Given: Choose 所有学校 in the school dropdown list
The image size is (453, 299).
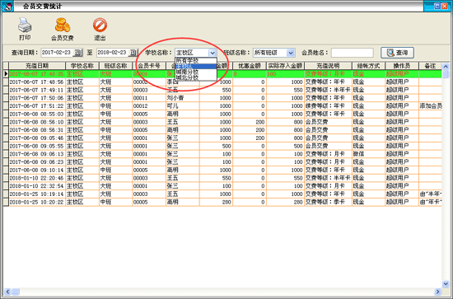Looking at the screenshot, I should click(x=196, y=60).
